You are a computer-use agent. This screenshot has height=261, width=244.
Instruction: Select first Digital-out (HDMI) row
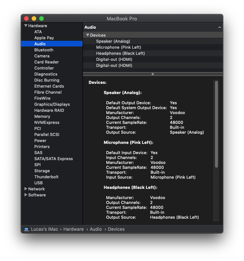click(x=153, y=59)
